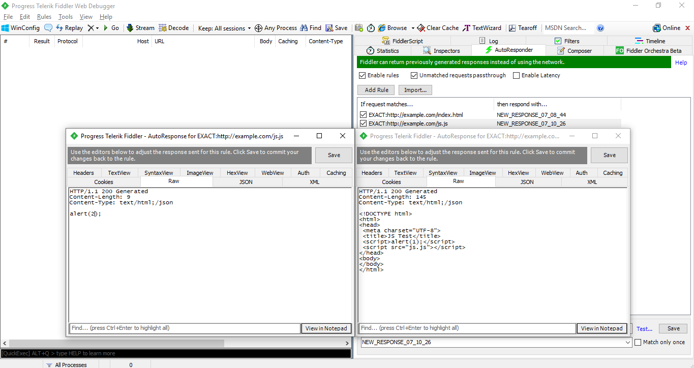
Task: Click the Any Process target icon
Action: pyautogui.click(x=258, y=28)
